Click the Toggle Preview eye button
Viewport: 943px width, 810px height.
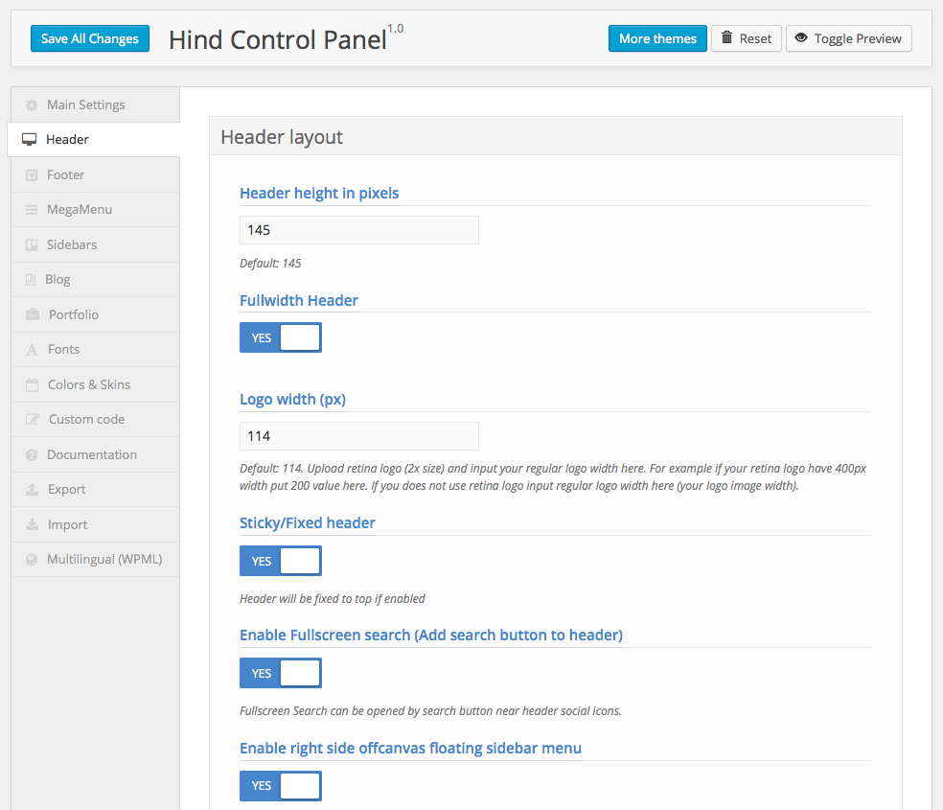[x=848, y=38]
